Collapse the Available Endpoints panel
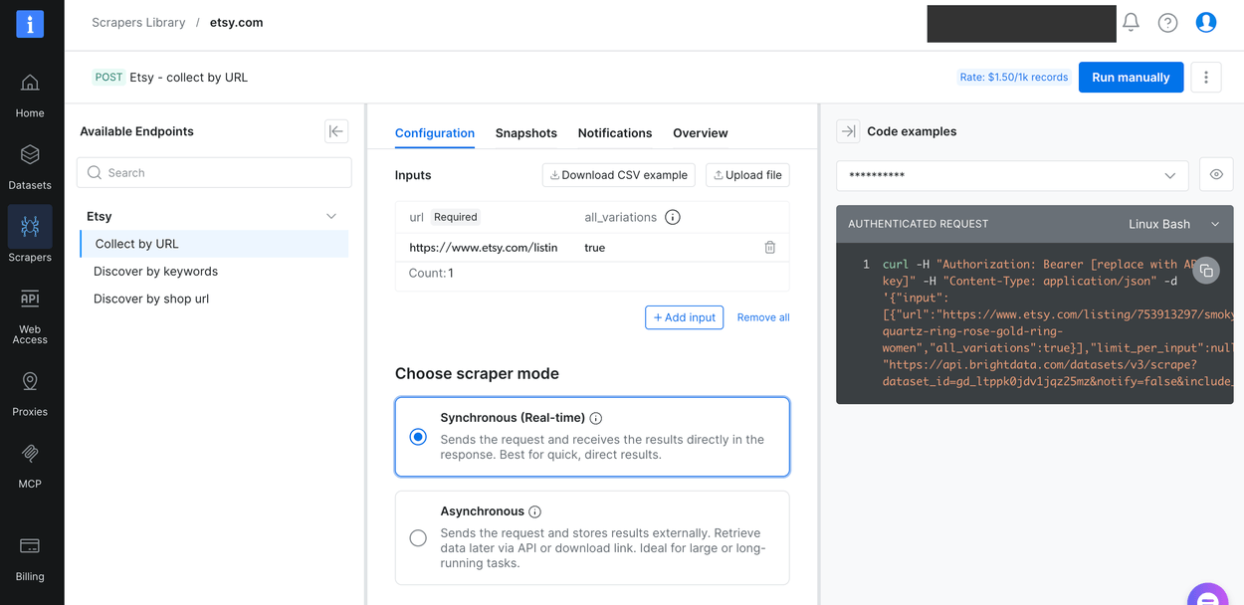 pos(336,131)
